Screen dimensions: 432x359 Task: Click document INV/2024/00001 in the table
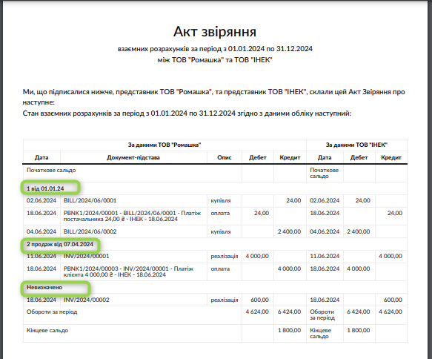click(x=86, y=256)
